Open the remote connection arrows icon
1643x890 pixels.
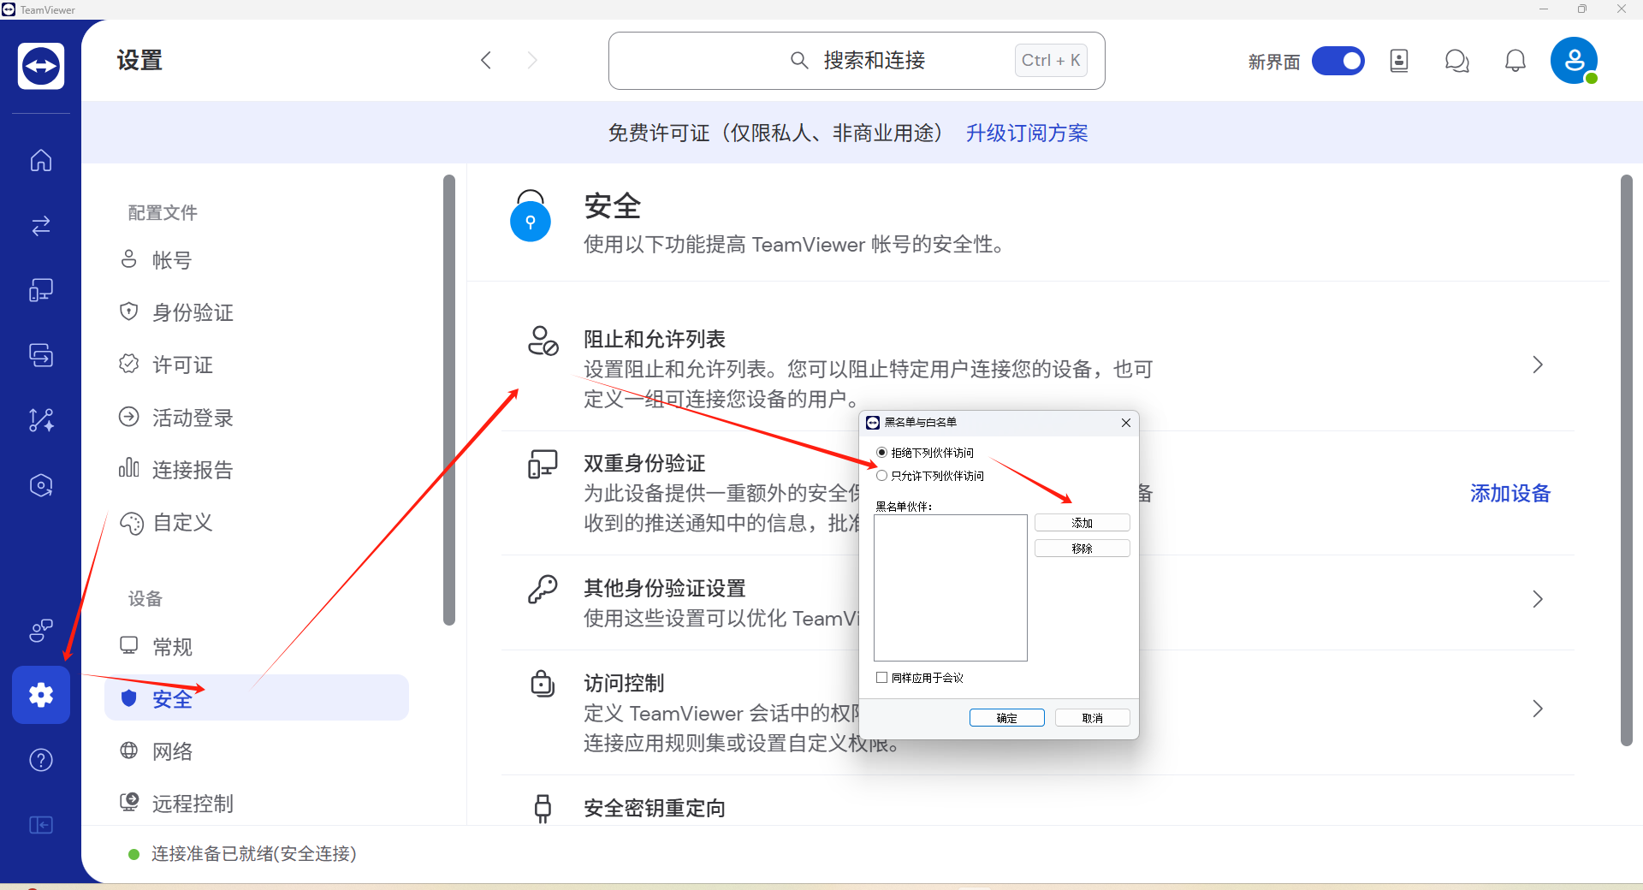pyautogui.click(x=41, y=226)
